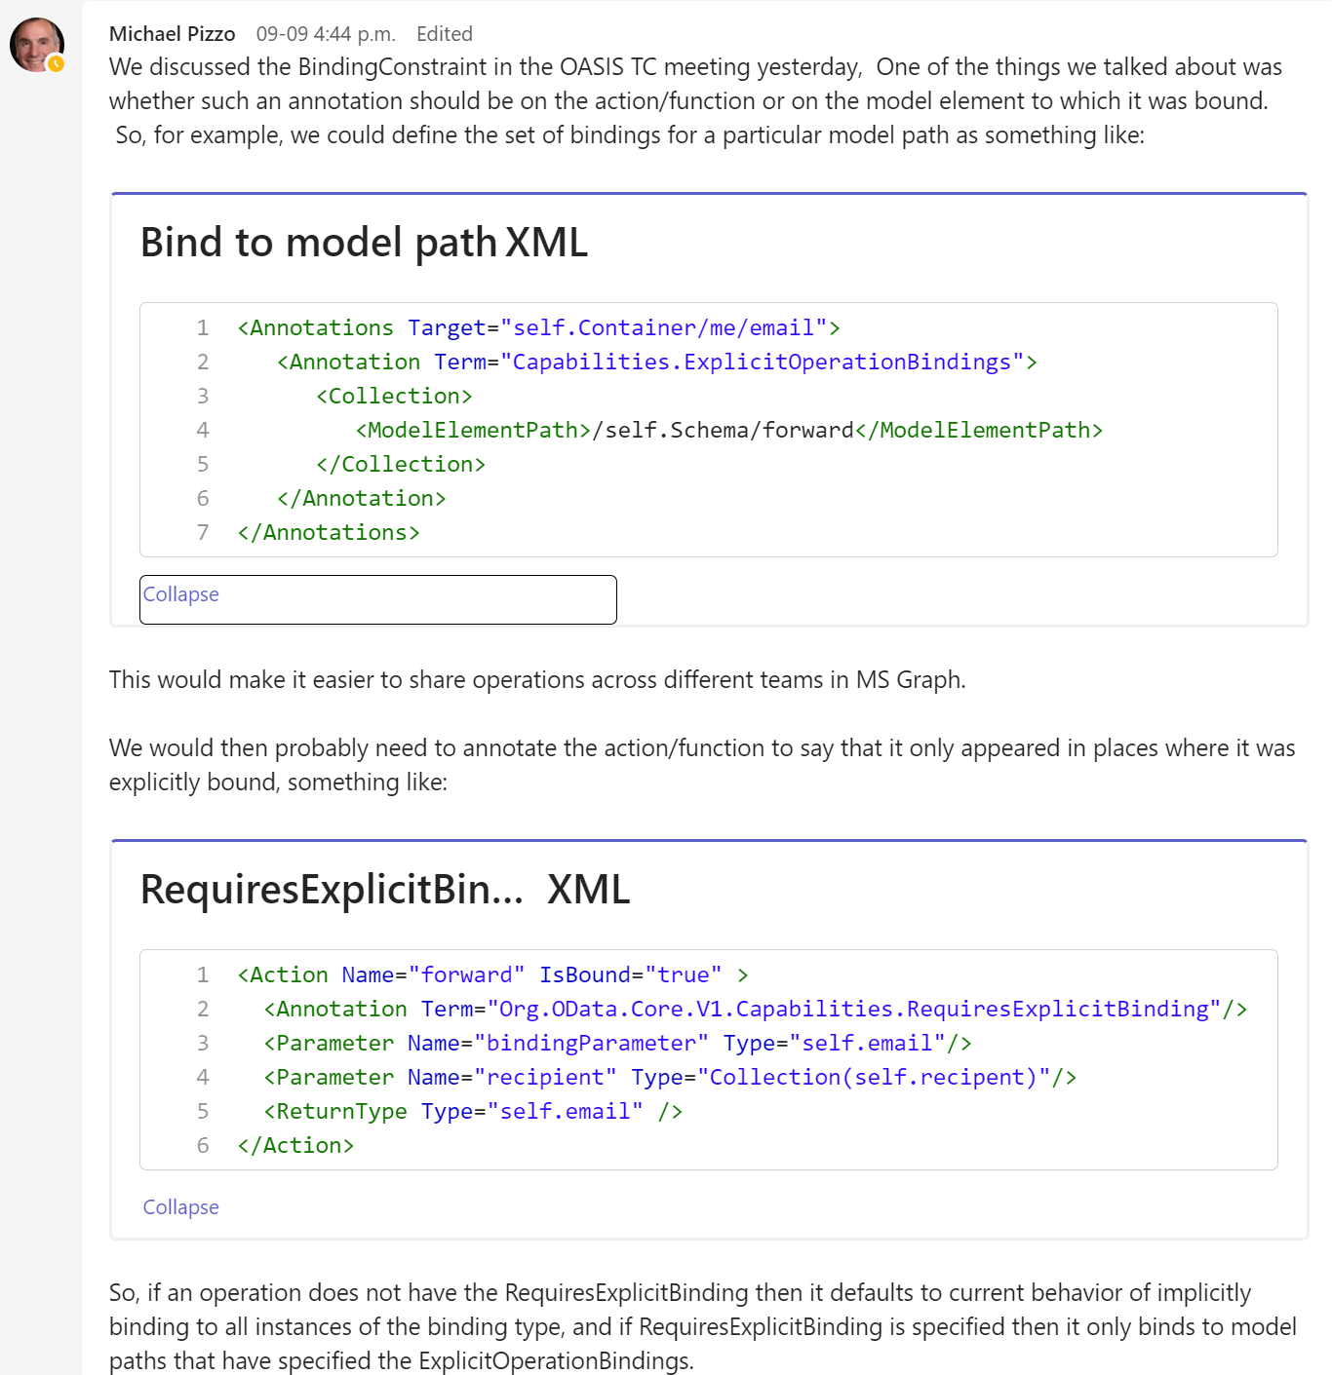Select the ModelElementPath line in the first snippet
This screenshot has height=1375, width=1332.
click(728, 430)
